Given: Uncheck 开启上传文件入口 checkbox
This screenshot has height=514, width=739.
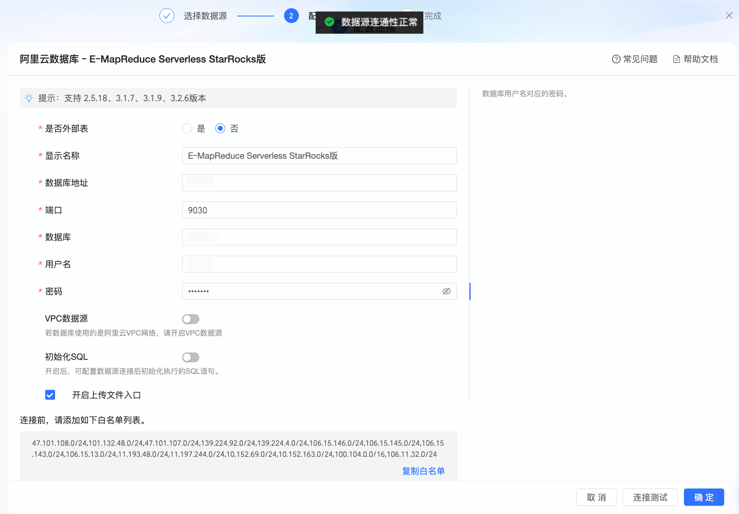Looking at the screenshot, I should click(x=50, y=395).
